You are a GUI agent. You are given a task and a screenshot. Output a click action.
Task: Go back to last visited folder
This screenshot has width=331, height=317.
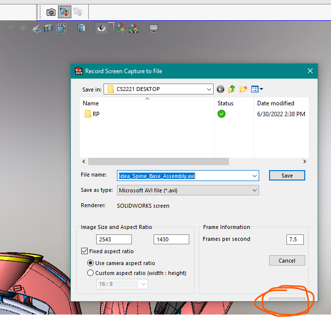(x=221, y=89)
